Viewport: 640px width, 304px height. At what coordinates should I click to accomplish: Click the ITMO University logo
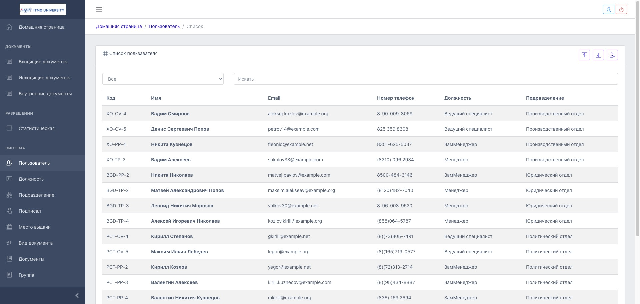(43, 10)
